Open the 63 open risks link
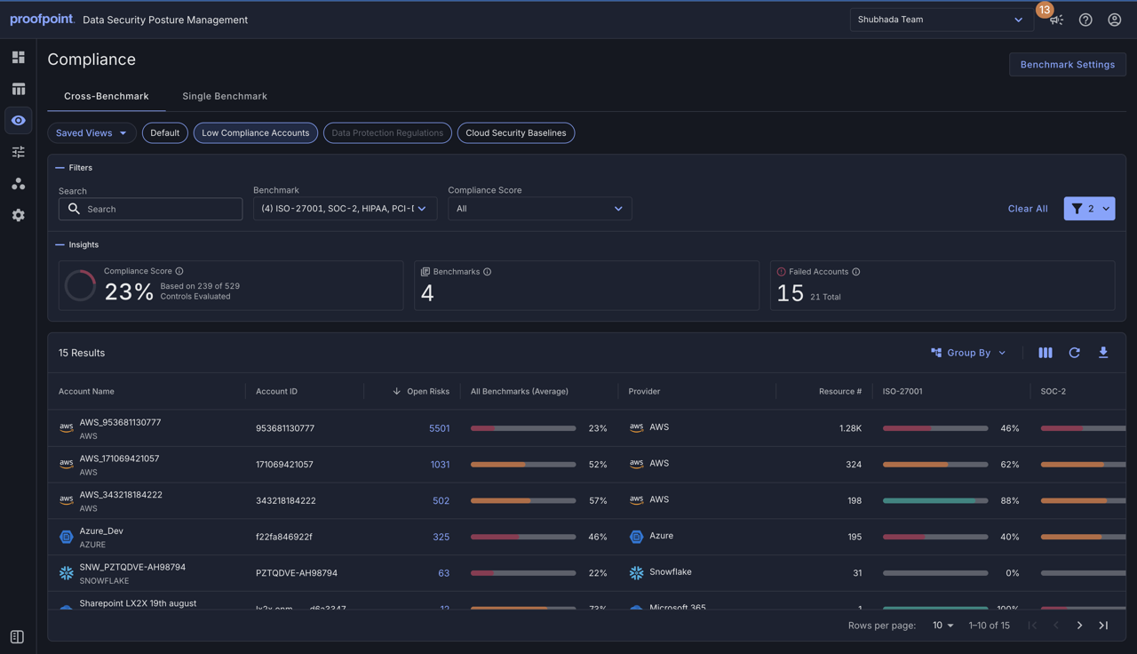 coord(443,573)
